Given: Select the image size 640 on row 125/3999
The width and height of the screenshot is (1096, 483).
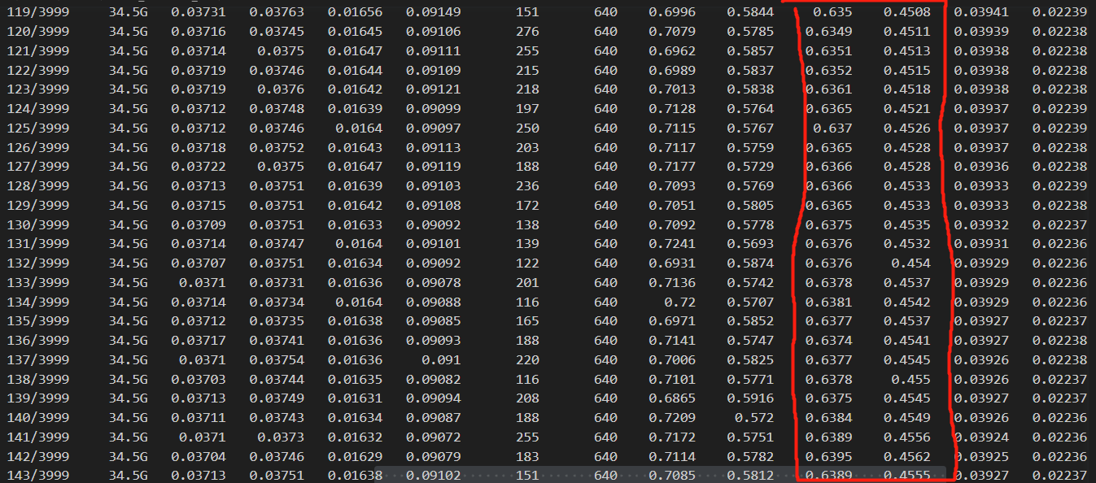Looking at the screenshot, I should pyautogui.click(x=605, y=128).
